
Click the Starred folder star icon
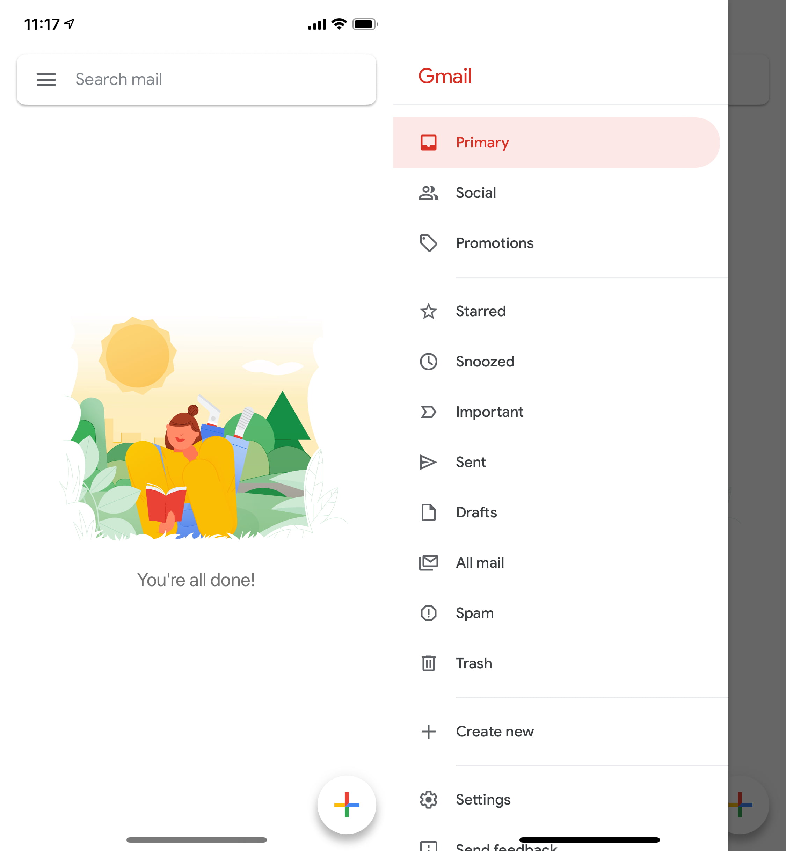click(428, 311)
